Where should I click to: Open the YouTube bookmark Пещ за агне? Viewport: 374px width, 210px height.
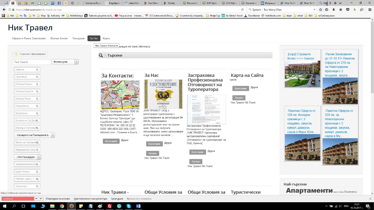tap(129, 16)
